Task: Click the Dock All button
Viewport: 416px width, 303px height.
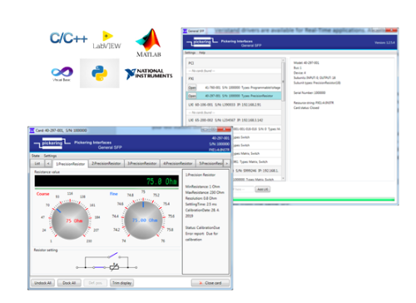Action: pos(69,283)
